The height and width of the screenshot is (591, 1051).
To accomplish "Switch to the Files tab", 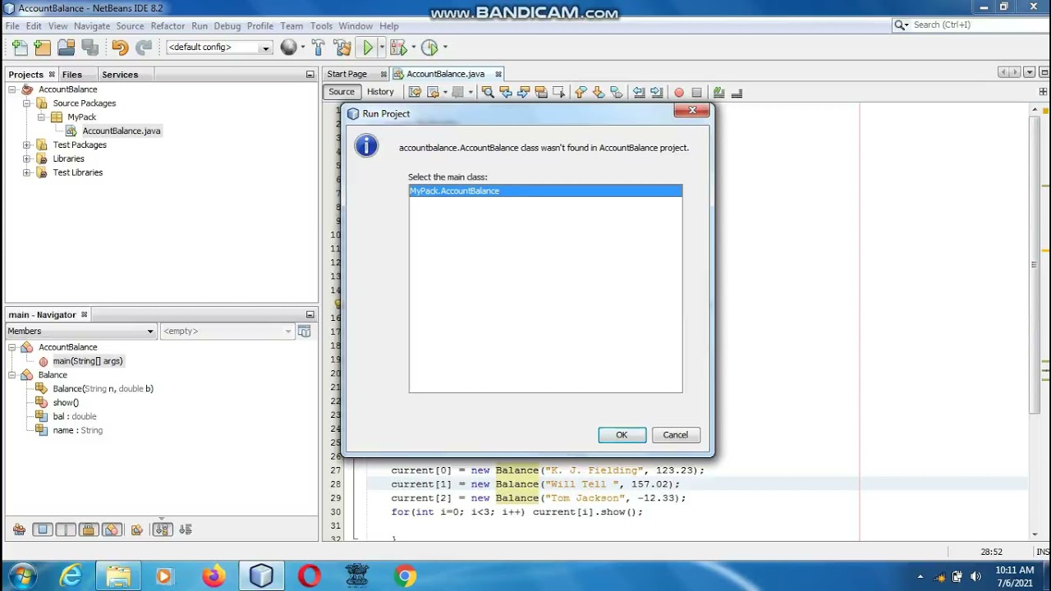I will point(72,75).
